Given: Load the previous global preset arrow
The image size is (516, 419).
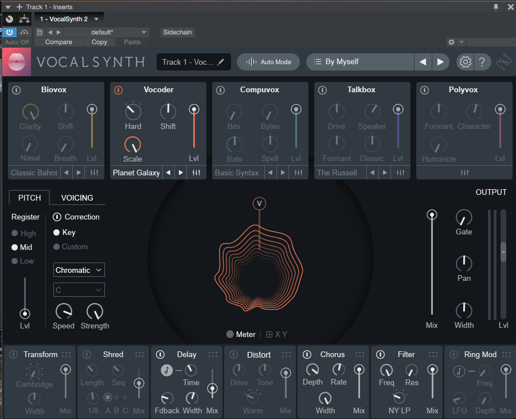Looking at the screenshot, I should (x=423, y=62).
